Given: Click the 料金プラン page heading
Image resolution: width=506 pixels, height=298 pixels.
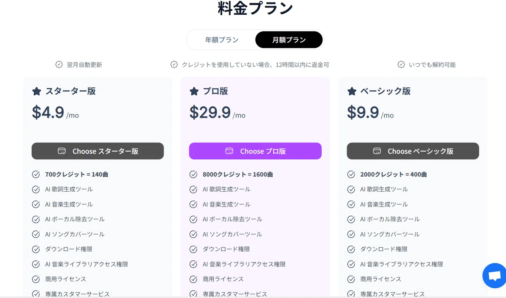Looking at the screenshot, I should 255,8.
